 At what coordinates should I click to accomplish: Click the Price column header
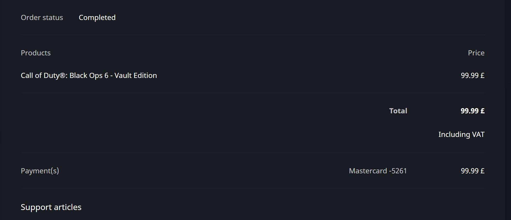(476, 53)
